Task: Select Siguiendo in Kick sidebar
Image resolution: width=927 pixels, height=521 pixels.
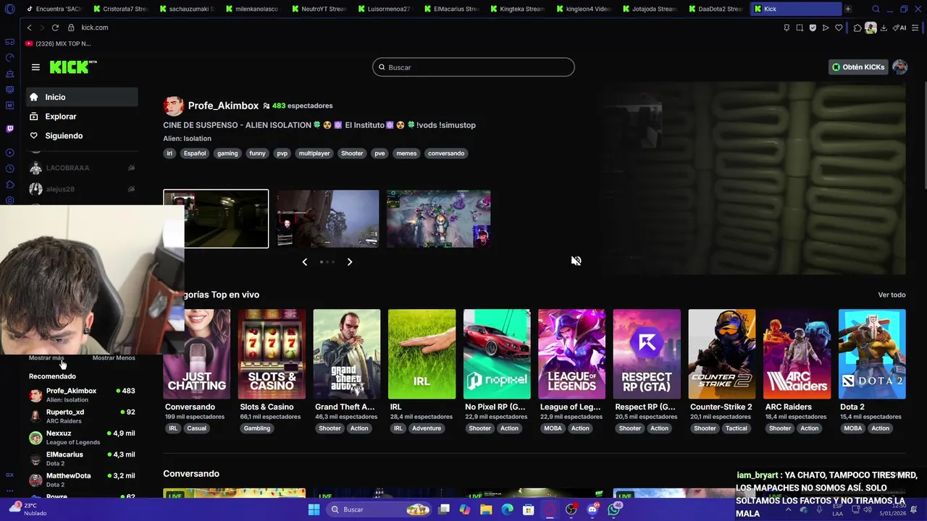Action: 82,136
